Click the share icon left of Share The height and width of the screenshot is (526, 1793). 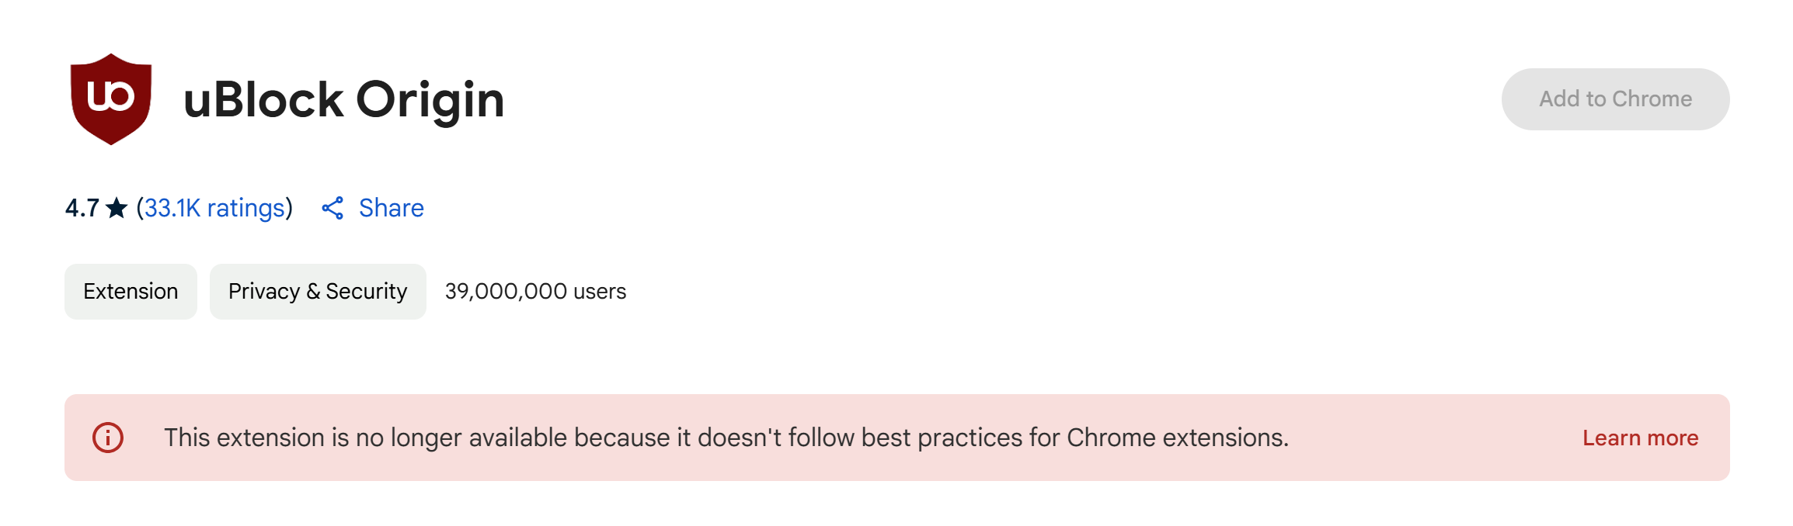332,208
